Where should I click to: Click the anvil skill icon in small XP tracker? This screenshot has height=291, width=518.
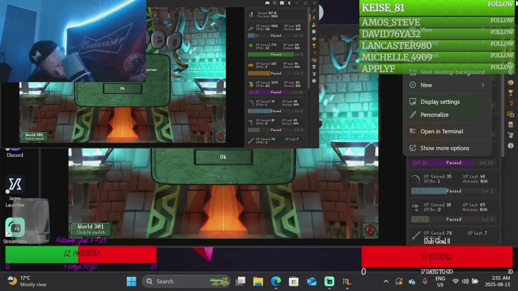(251, 122)
